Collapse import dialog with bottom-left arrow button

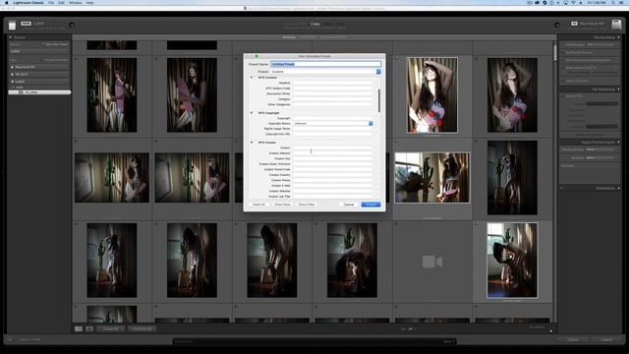pyautogui.click(x=10, y=339)
